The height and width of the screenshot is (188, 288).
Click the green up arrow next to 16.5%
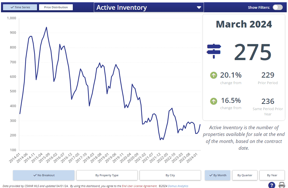click(213, 101)
